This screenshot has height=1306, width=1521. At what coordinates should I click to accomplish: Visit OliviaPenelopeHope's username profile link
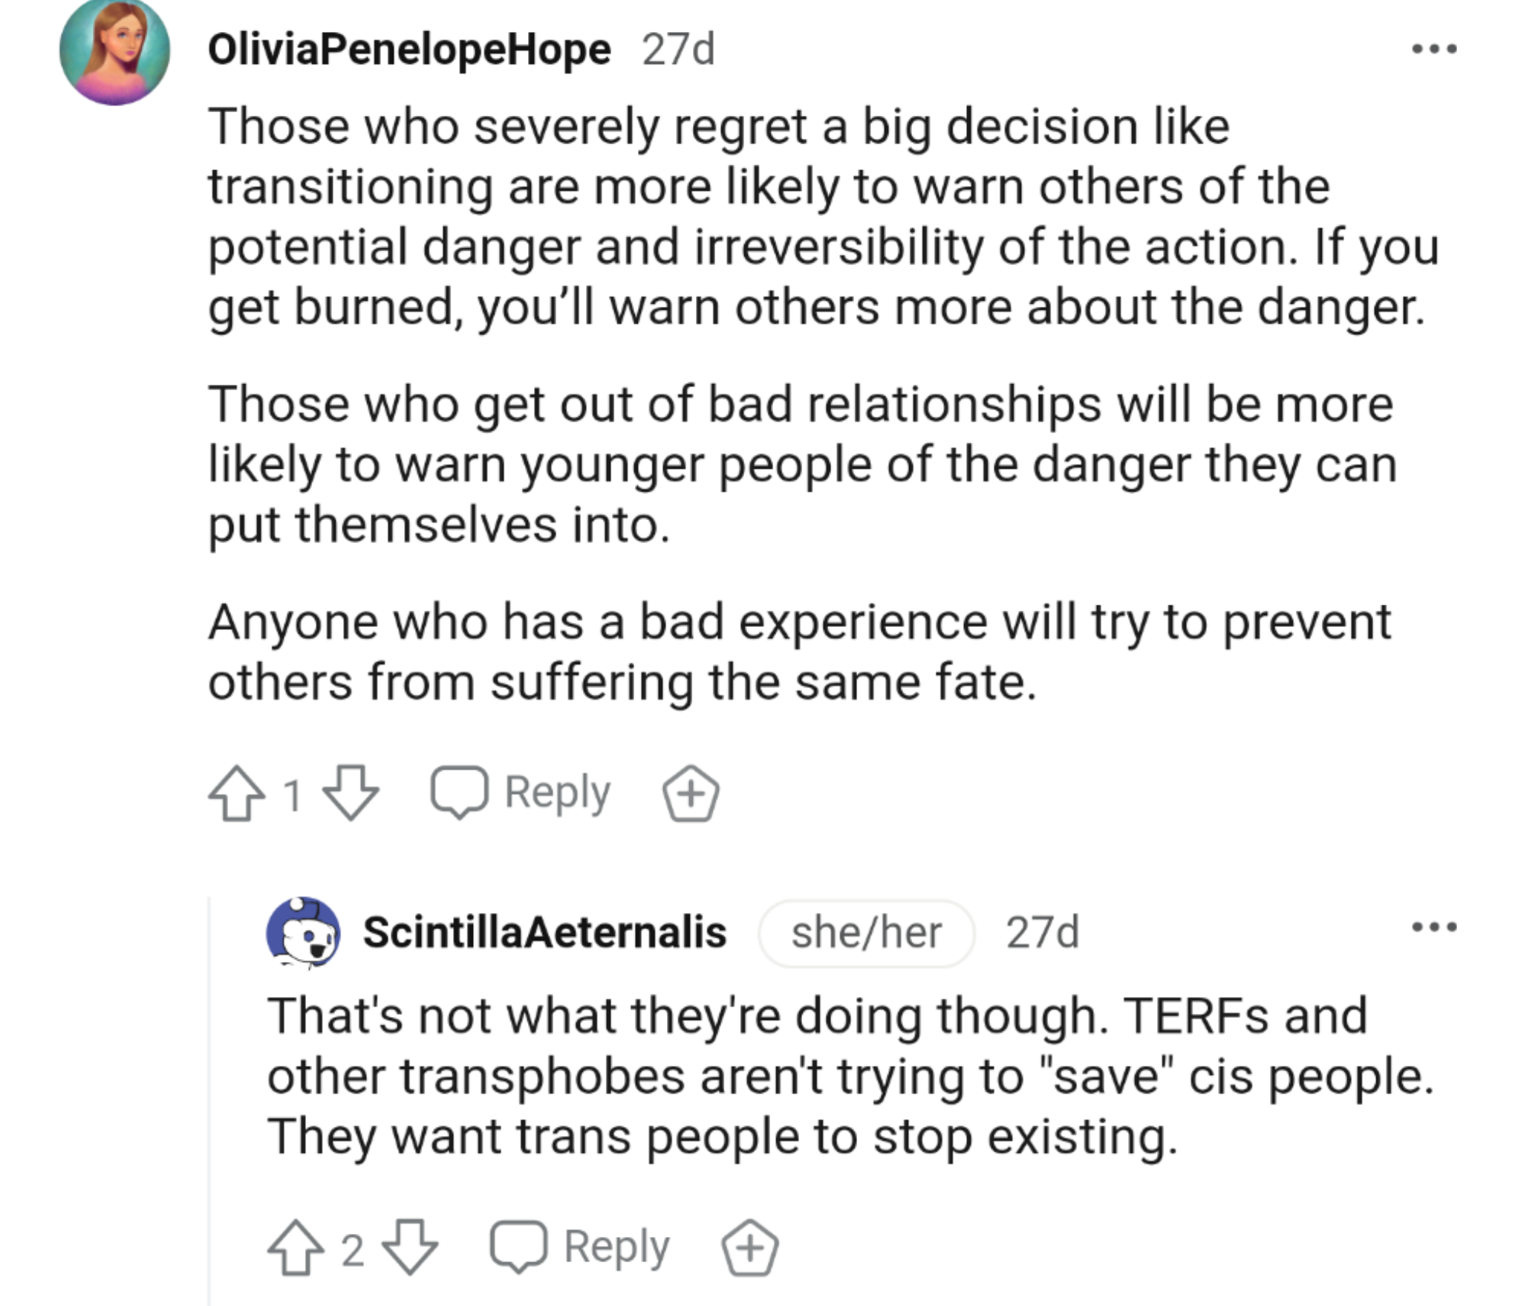pyautogui.click(x=409, y=51)
